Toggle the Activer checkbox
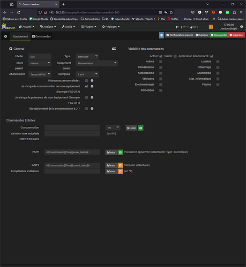This screenshot has width=246, height=267. (161, 56)
